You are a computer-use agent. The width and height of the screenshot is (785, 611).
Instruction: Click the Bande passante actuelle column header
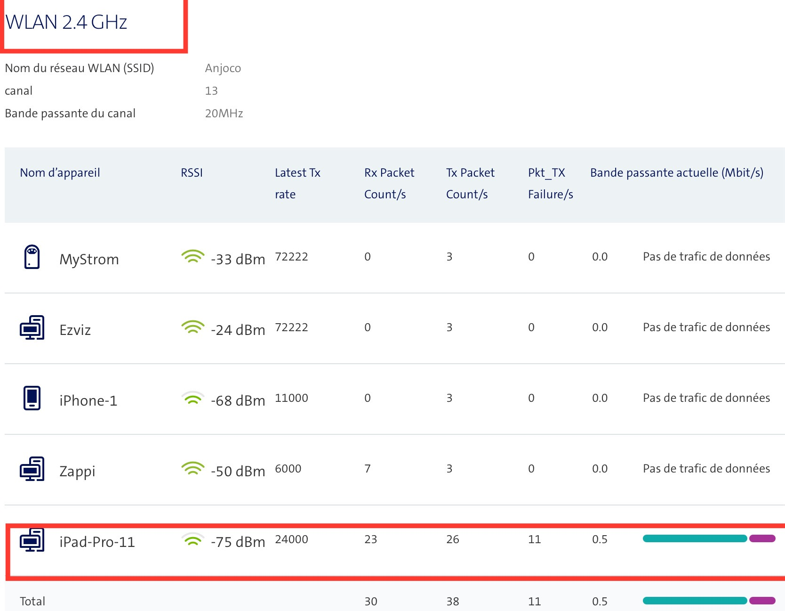click(x=676, y=173)
